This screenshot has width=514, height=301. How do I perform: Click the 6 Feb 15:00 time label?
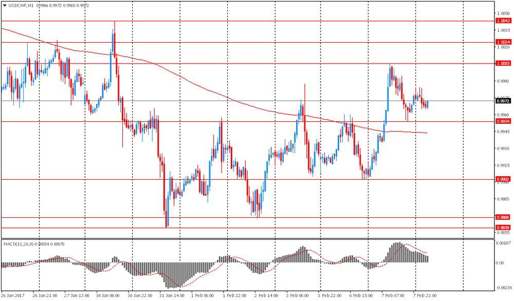click(361, 295)
